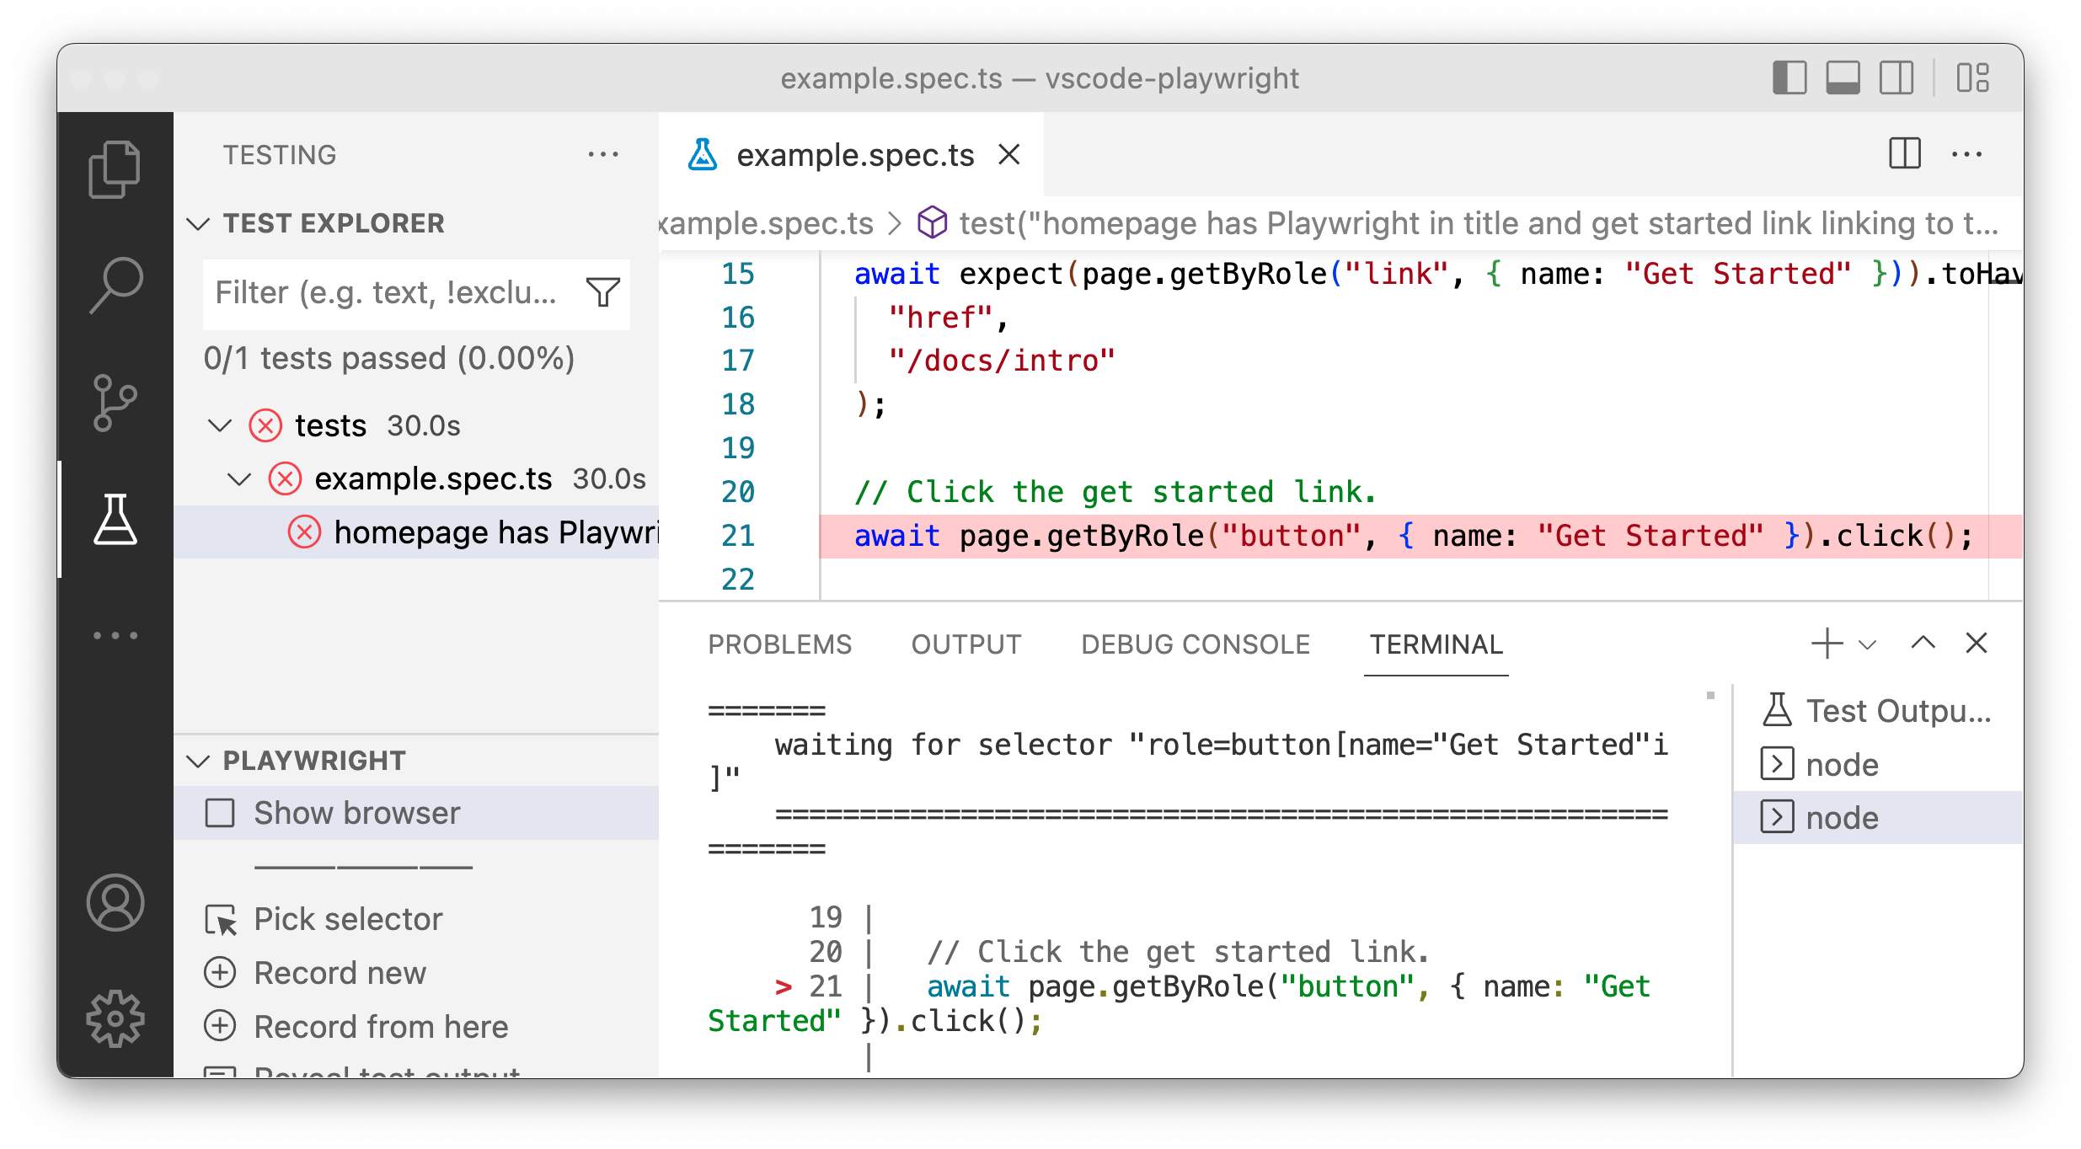Select homepage has Playwright test item
Image resolution: width=2081 pixels, height=1149 pixels.
tap(416, 532)
